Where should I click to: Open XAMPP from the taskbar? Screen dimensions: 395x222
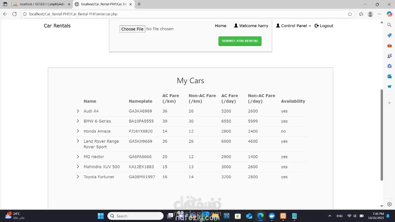pos(283,216)
